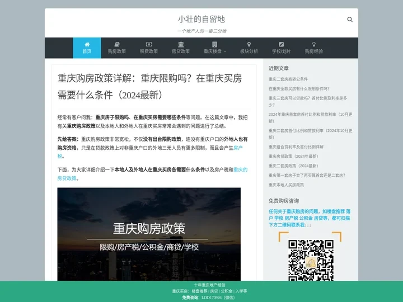
Task: Open 重庆组合贷利率及首付比例详解 post
Action: pos(296,147)
